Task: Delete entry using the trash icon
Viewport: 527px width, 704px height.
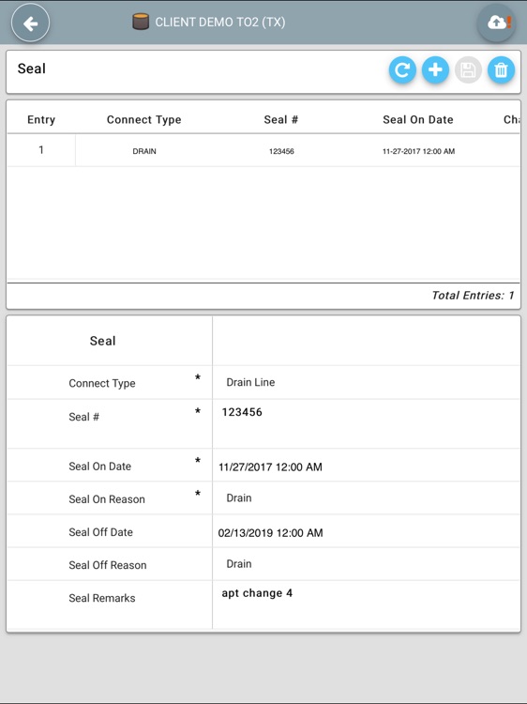Action: pyautogui.click(x=501, y=70)
